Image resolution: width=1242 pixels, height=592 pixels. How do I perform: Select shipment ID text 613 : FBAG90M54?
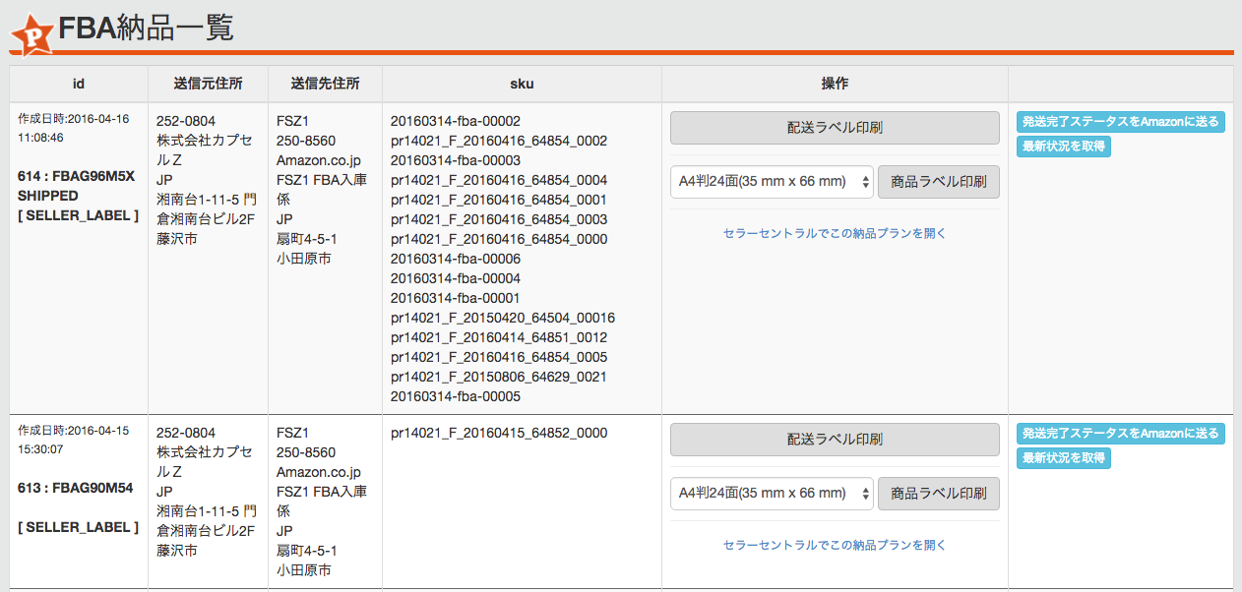76,488
